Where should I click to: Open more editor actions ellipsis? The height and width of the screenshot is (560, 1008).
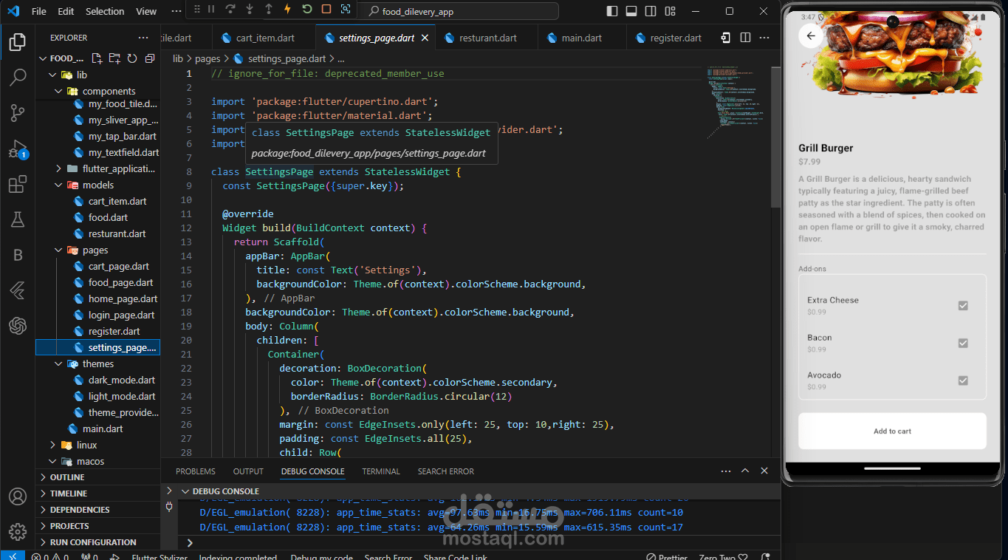tap(766, 38)
